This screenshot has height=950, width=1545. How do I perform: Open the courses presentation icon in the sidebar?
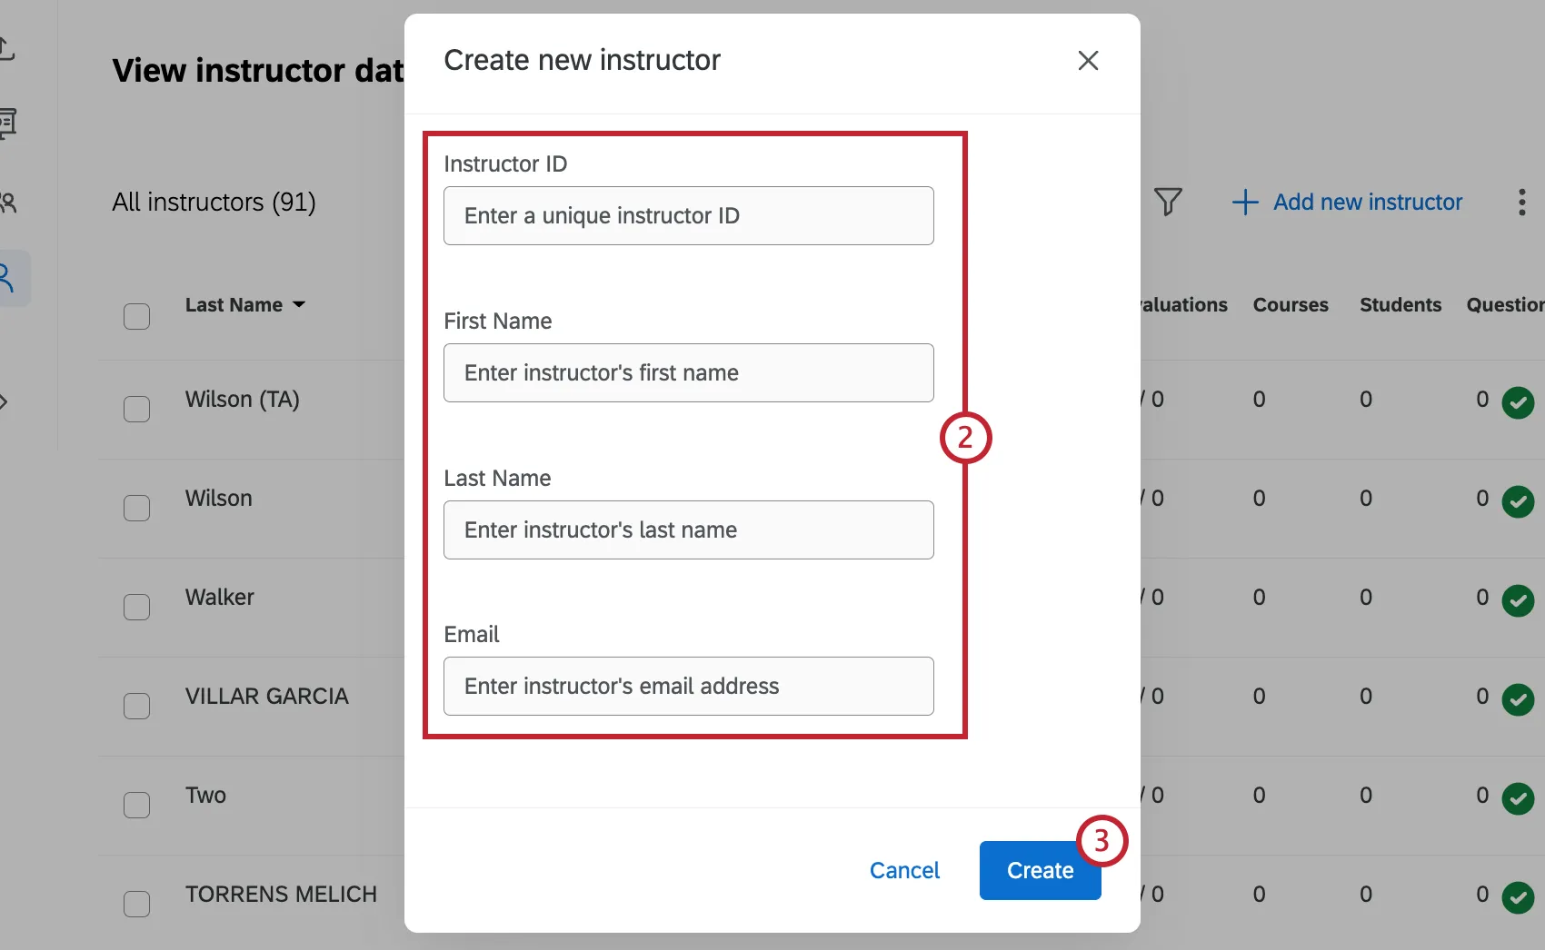tap(9, 123)
